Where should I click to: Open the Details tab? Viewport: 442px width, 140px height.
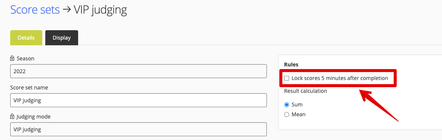(x=26, y=38)
